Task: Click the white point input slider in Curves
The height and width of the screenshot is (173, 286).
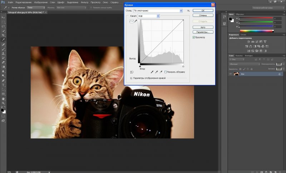Action: coord(183,66)
